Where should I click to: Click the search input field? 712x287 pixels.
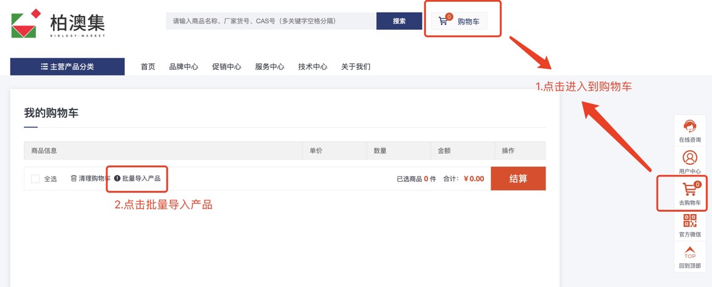point(271,21)
